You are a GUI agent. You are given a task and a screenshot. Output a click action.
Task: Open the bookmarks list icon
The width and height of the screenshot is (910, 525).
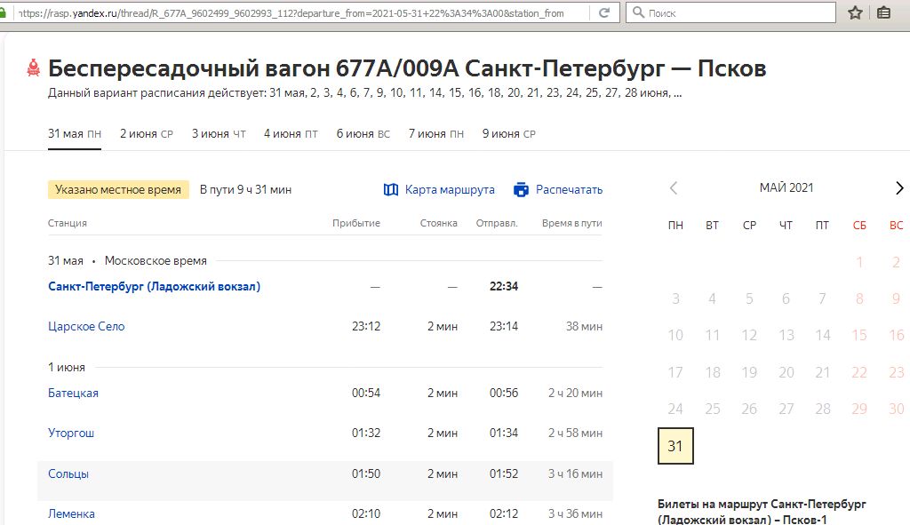884,13
